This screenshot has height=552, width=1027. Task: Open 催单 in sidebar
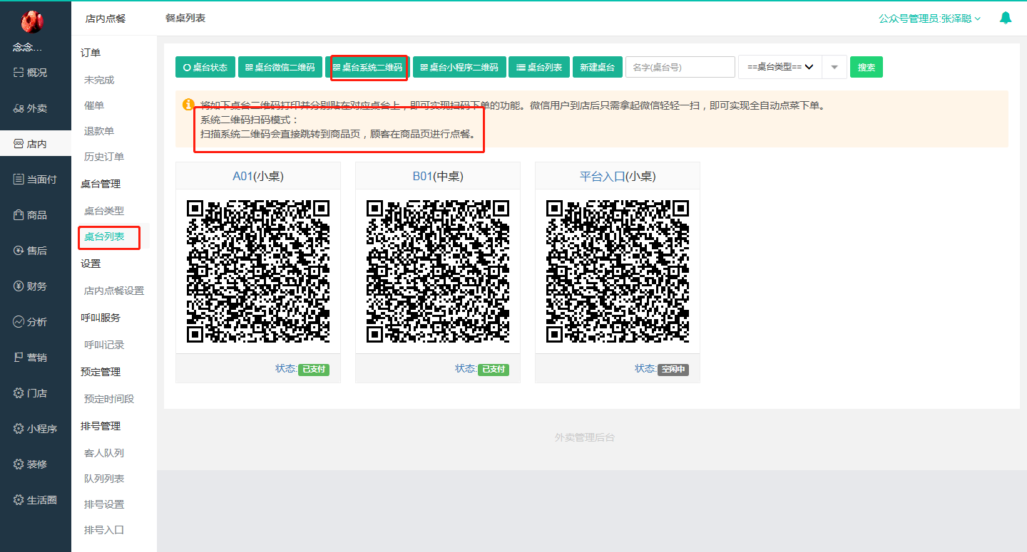click(x=94, y=105)
